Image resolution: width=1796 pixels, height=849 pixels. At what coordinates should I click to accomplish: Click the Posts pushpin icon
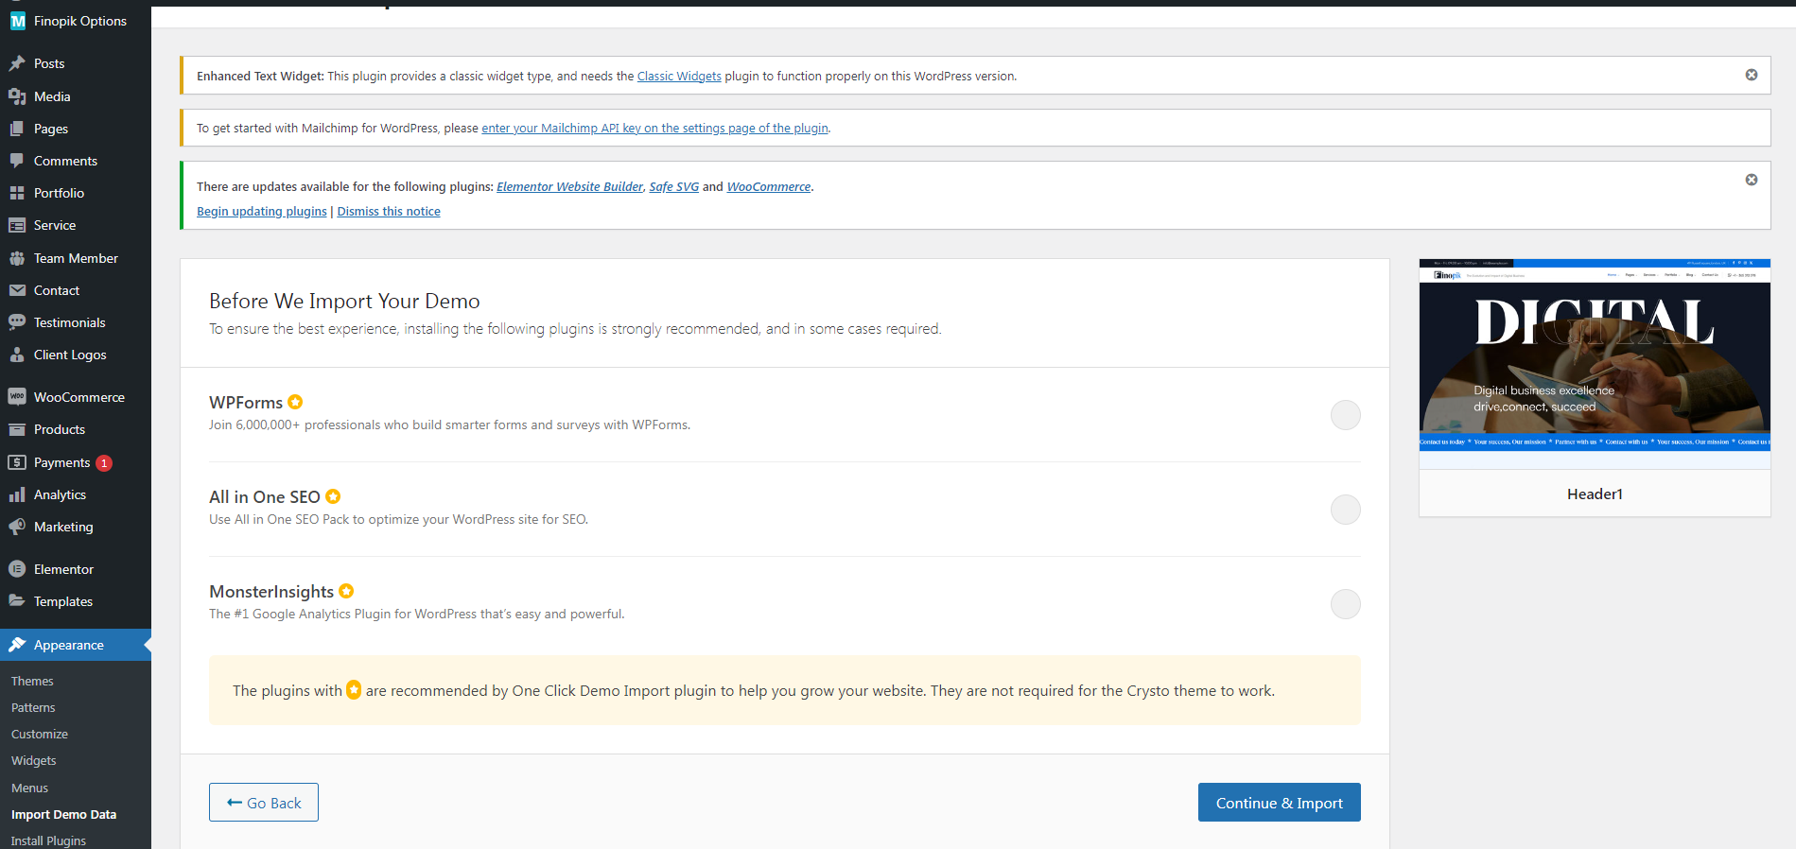tap(17, 63)
